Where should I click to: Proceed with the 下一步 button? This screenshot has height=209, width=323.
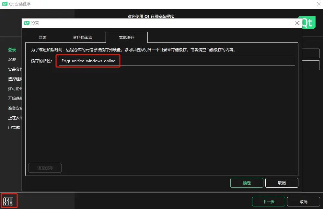click(268, 201)
